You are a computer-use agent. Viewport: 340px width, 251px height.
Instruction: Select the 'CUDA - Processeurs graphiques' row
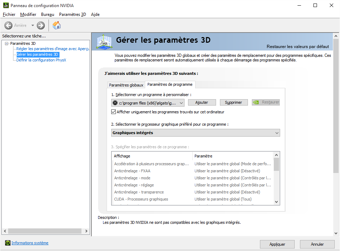coord(193,199)
